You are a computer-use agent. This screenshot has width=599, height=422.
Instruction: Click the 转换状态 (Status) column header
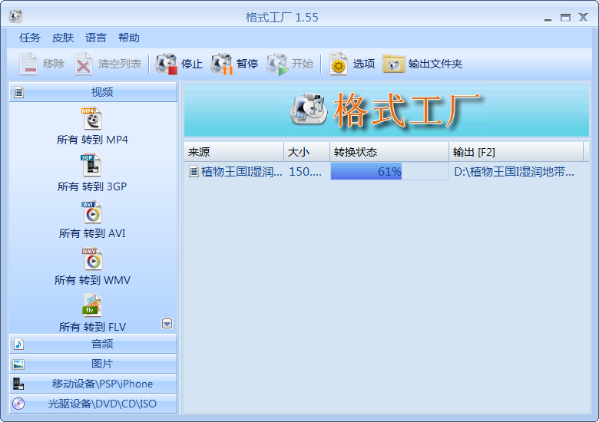(389, 152)
